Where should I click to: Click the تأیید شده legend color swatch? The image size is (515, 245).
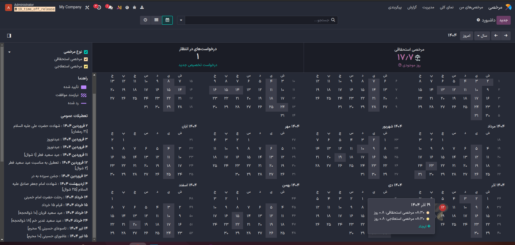click(84, 87)
